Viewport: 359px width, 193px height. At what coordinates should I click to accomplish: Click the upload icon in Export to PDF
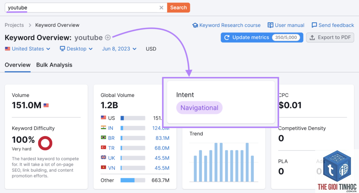coord(312,37)
